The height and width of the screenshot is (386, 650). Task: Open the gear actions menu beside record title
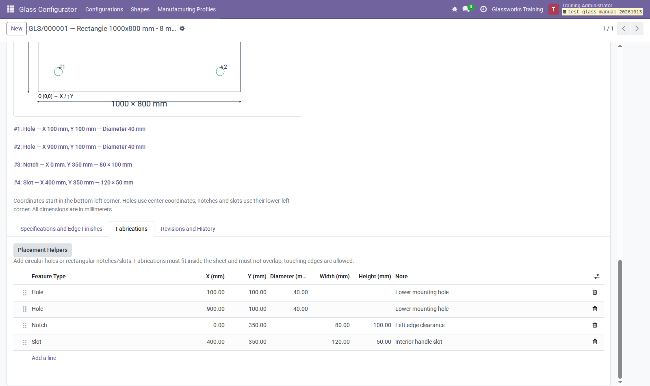[x=182, y=28]
